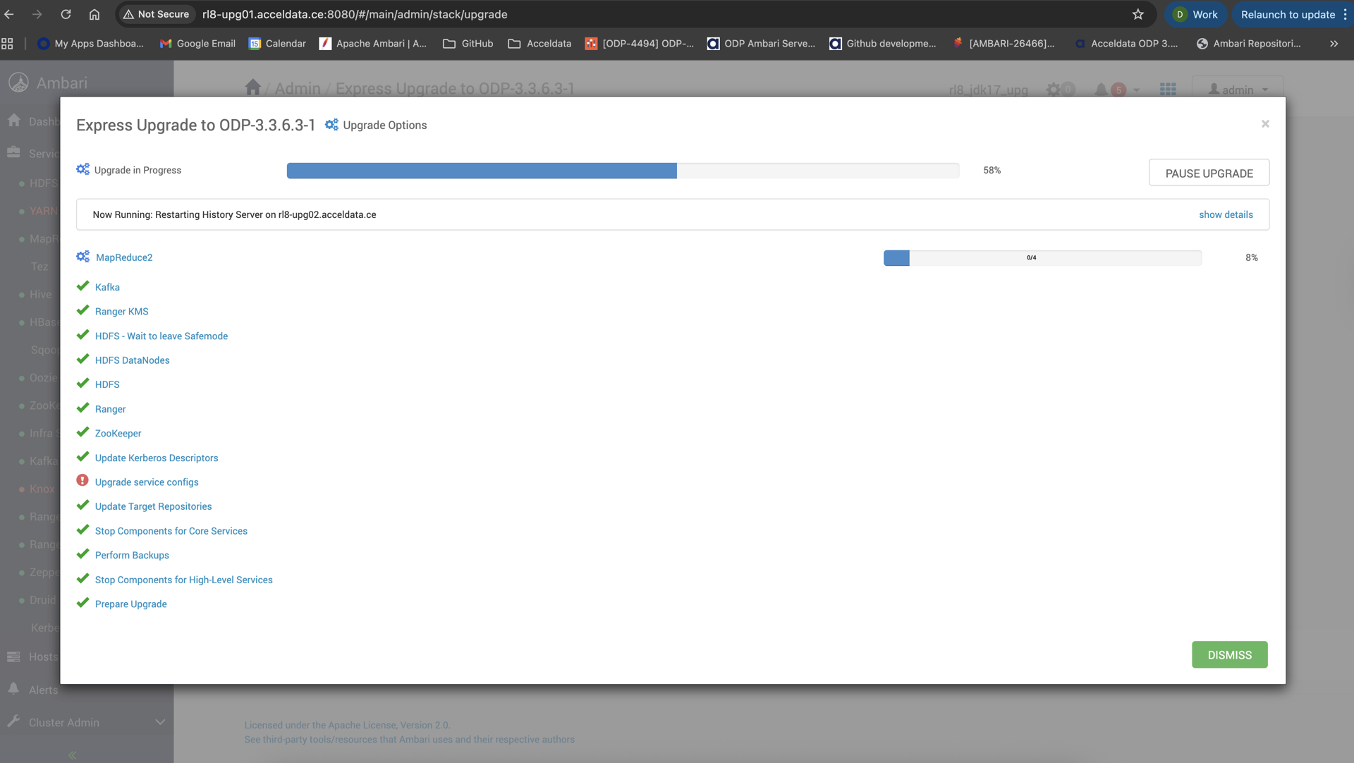Click the overall upgrade progress bar

point(622,171)
